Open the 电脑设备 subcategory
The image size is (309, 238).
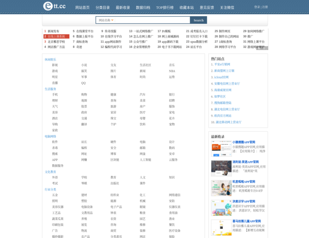click(87, 207)
